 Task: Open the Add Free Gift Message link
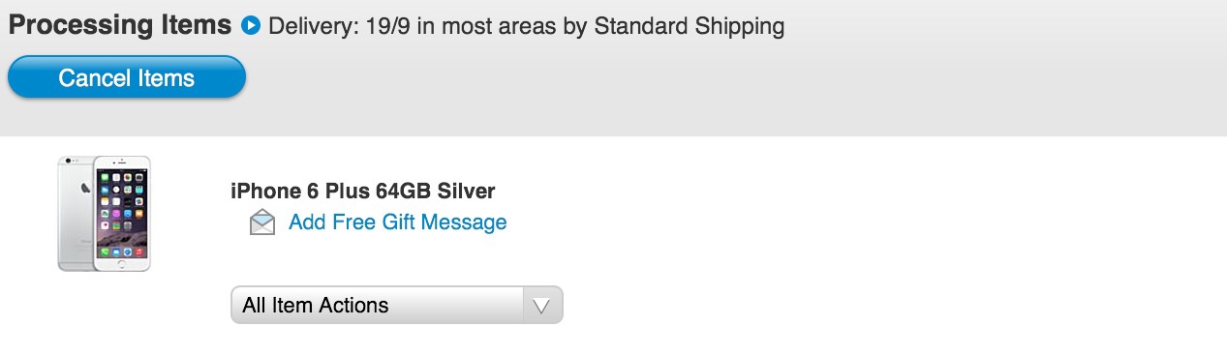(398, 222)
